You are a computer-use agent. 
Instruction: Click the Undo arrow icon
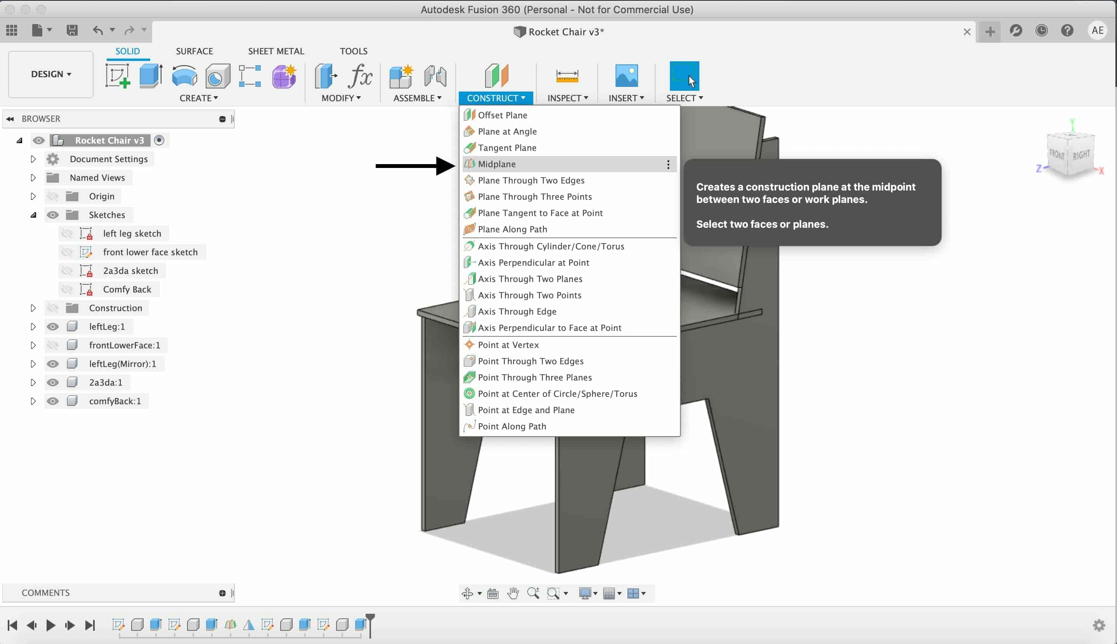coord(98,30)
